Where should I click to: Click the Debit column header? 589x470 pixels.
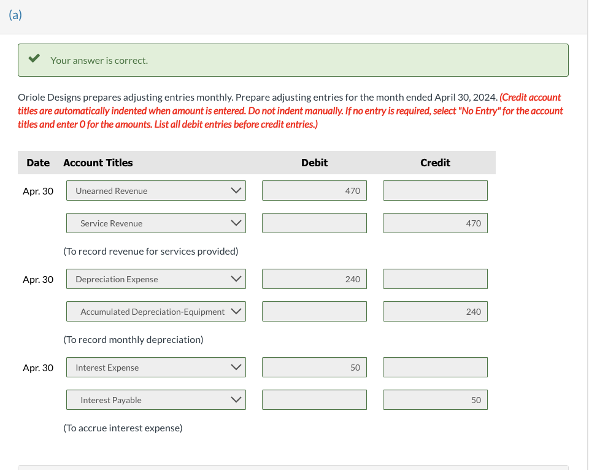point(314,163)
